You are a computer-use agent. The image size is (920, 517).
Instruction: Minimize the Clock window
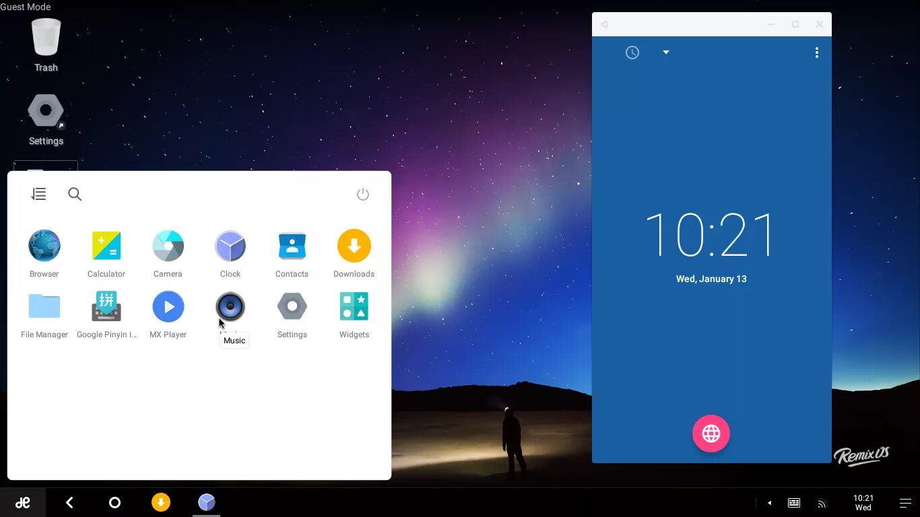(x=771, y=24)
